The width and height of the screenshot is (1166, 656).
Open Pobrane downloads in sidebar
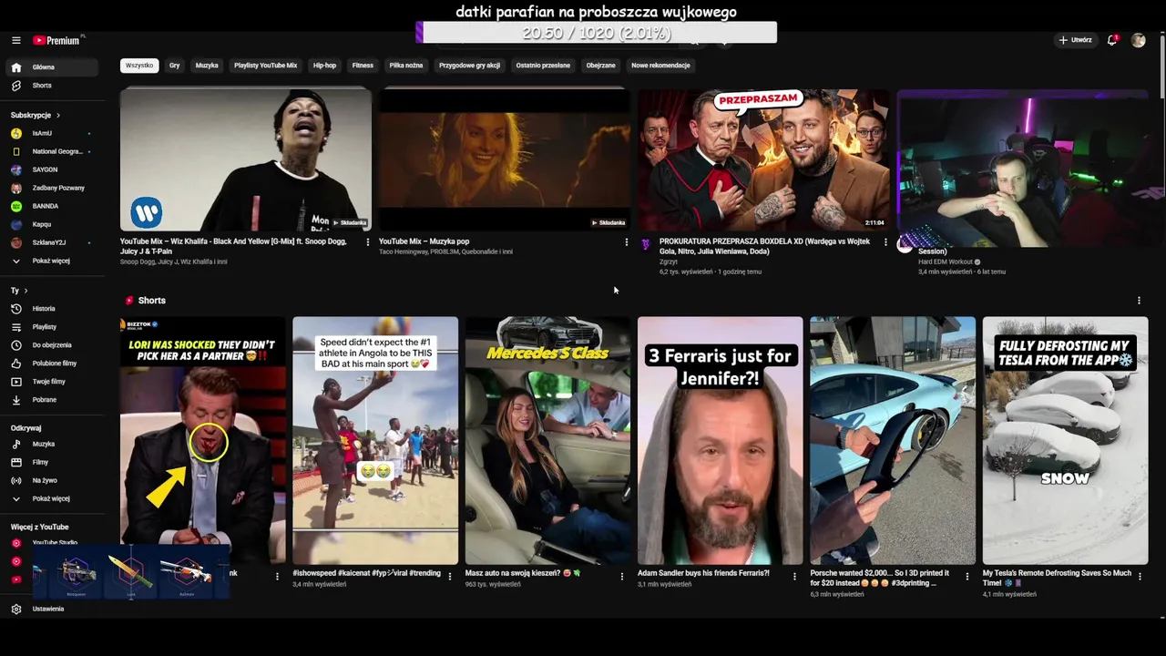54,400
